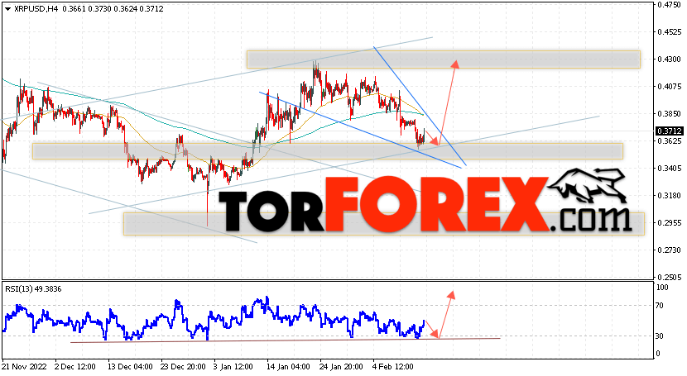
Task: Select the 0.4075 price axis label
Action: click(669, 87)
